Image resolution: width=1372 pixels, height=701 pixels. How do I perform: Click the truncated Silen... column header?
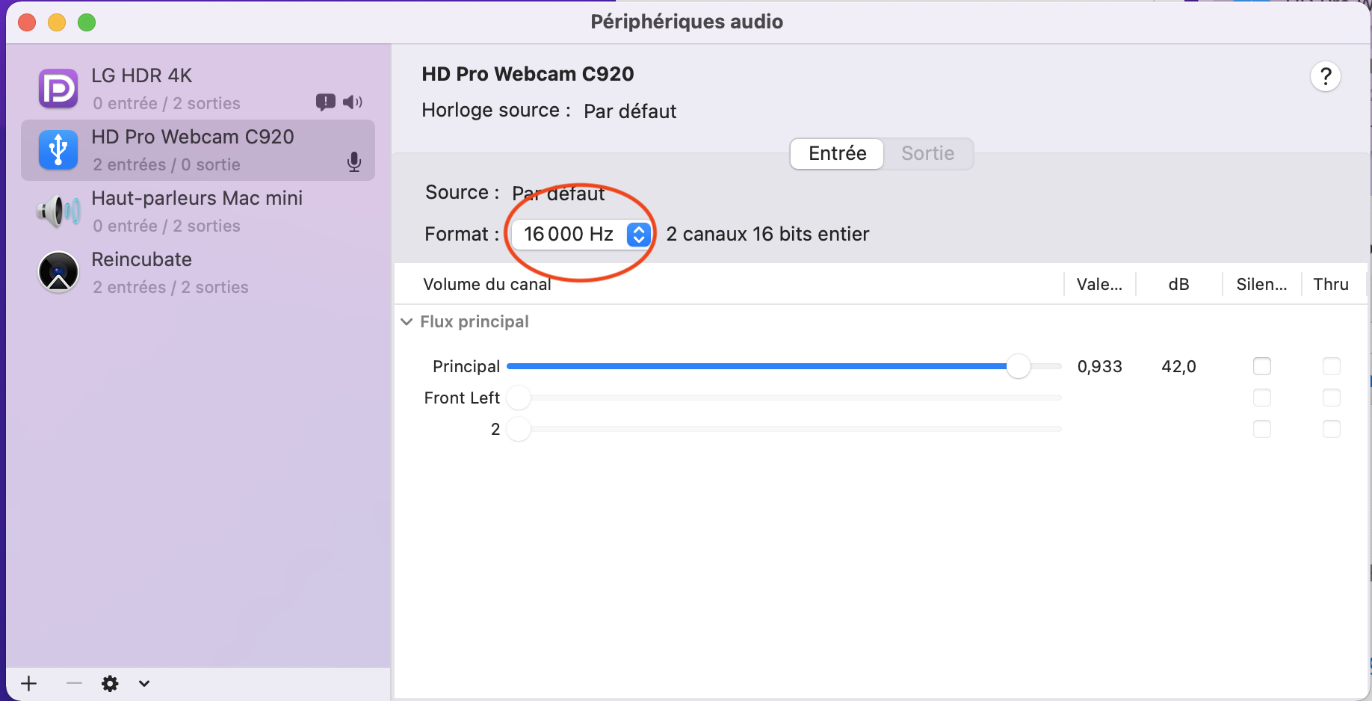click(x=1261, y=284)
